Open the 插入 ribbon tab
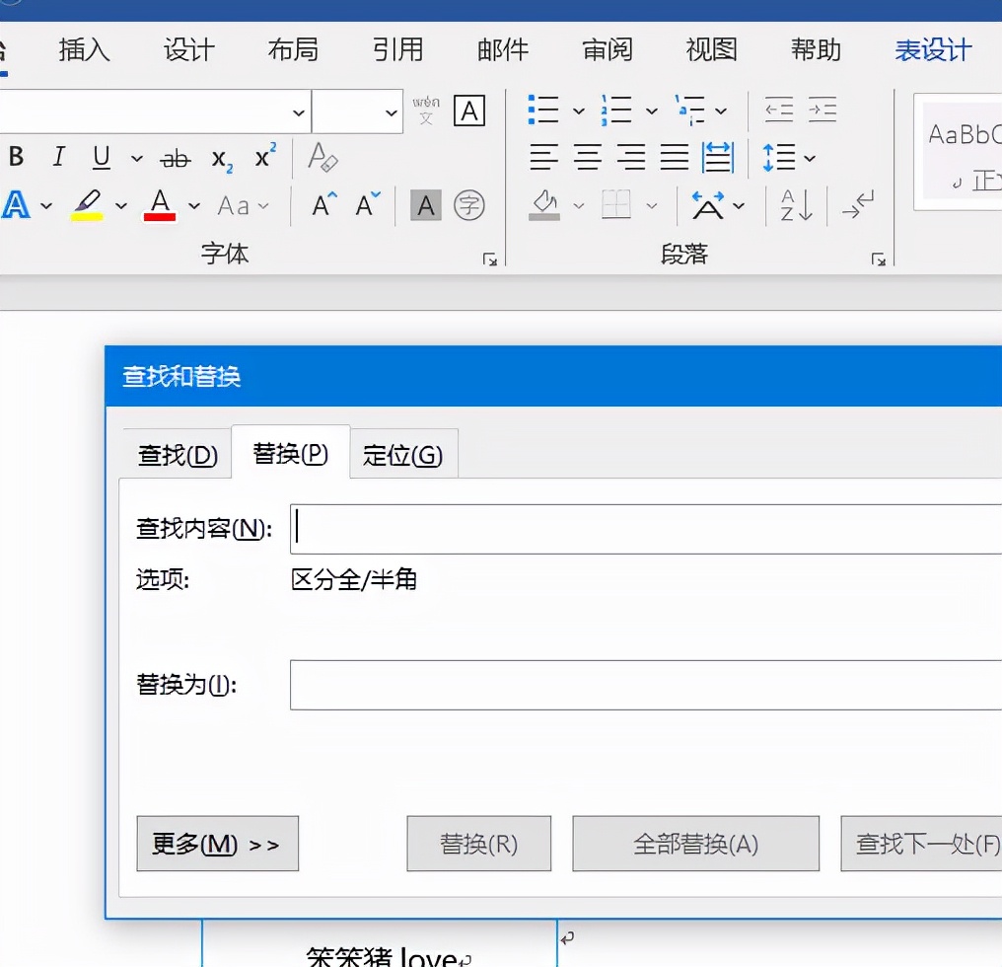 tap(85, 50)
